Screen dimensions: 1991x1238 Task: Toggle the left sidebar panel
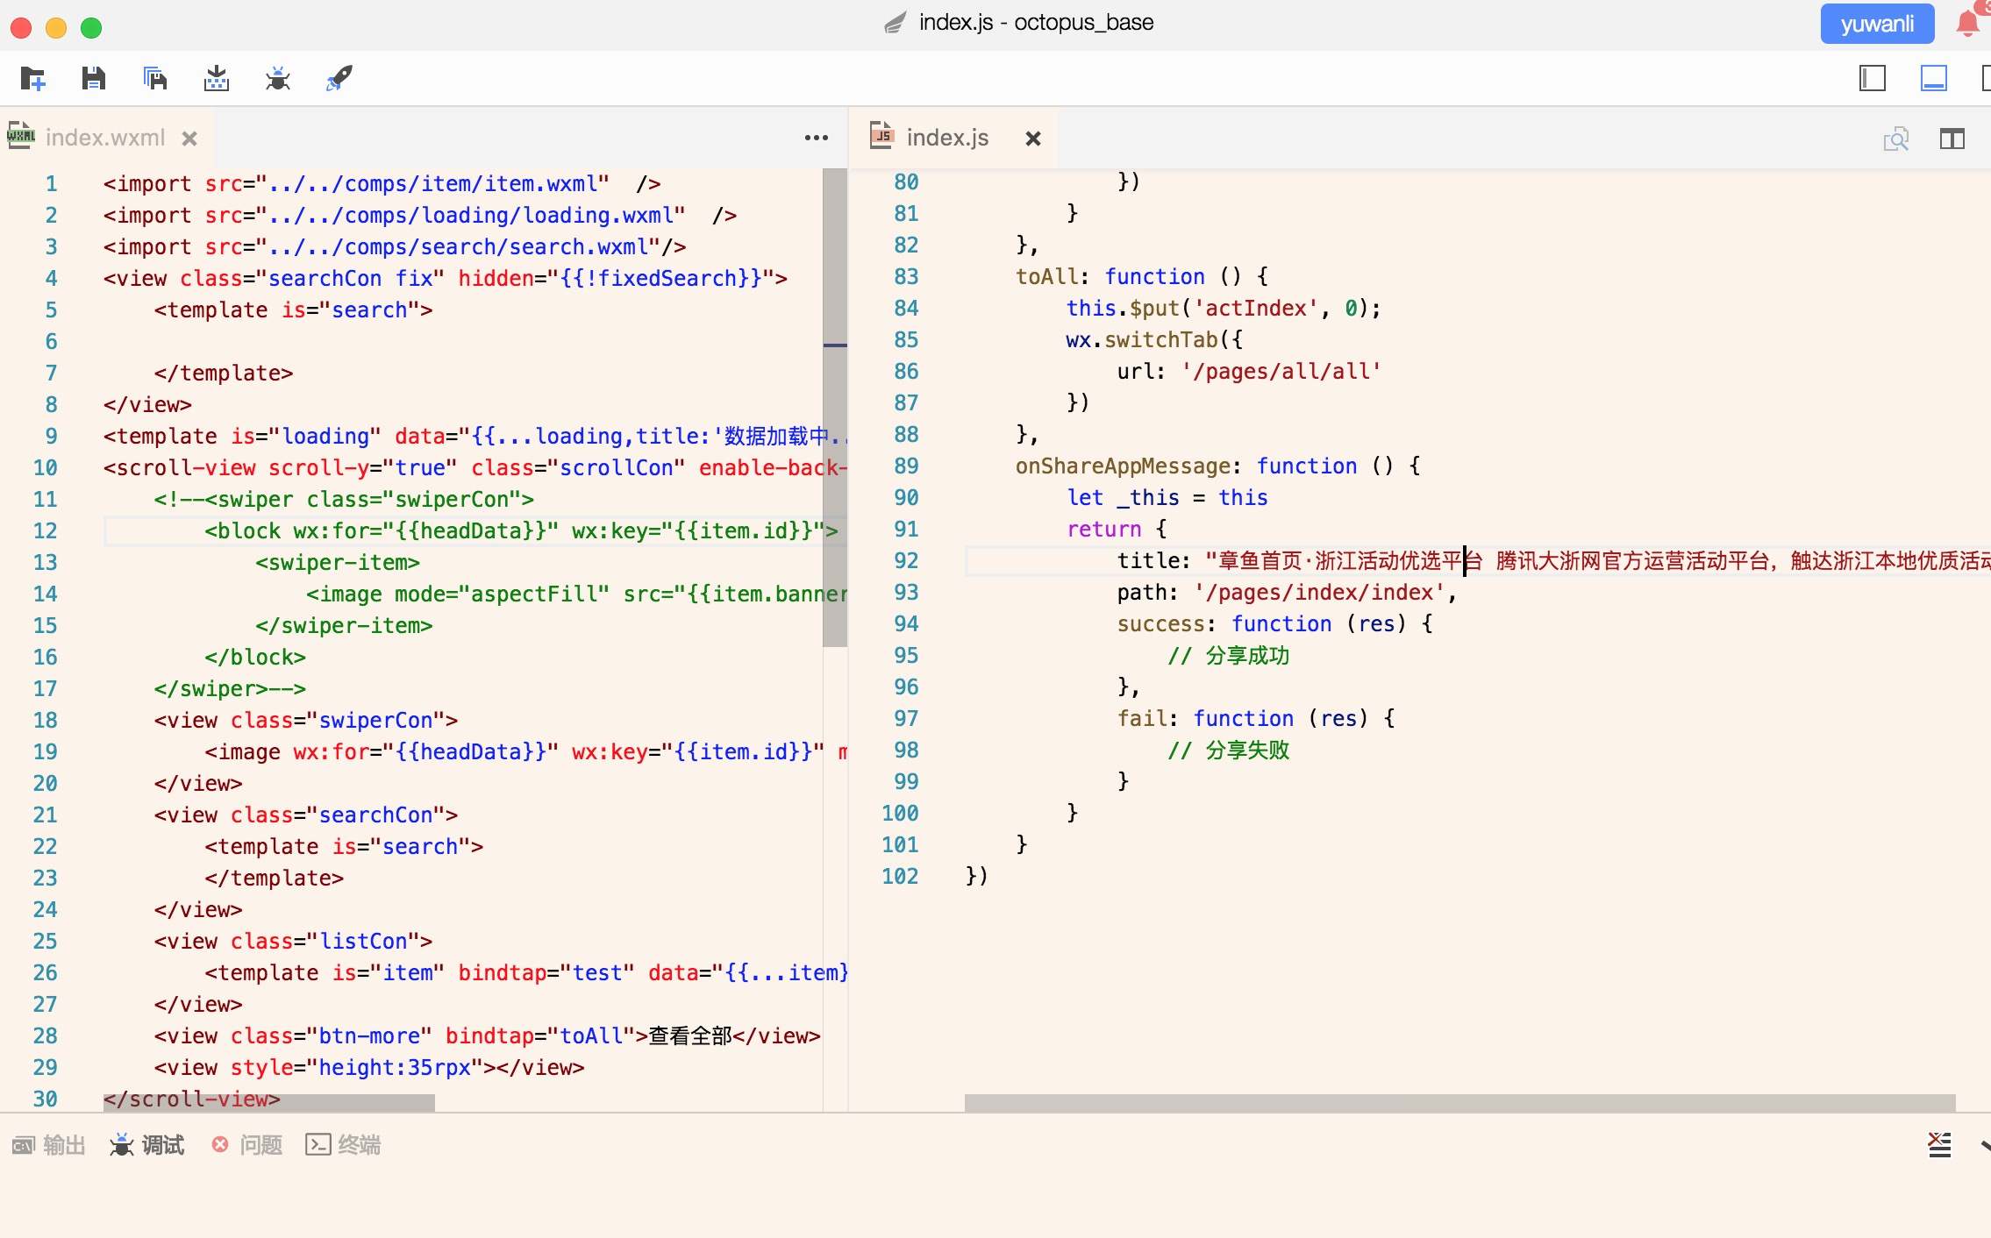(x=1872, y=79)
